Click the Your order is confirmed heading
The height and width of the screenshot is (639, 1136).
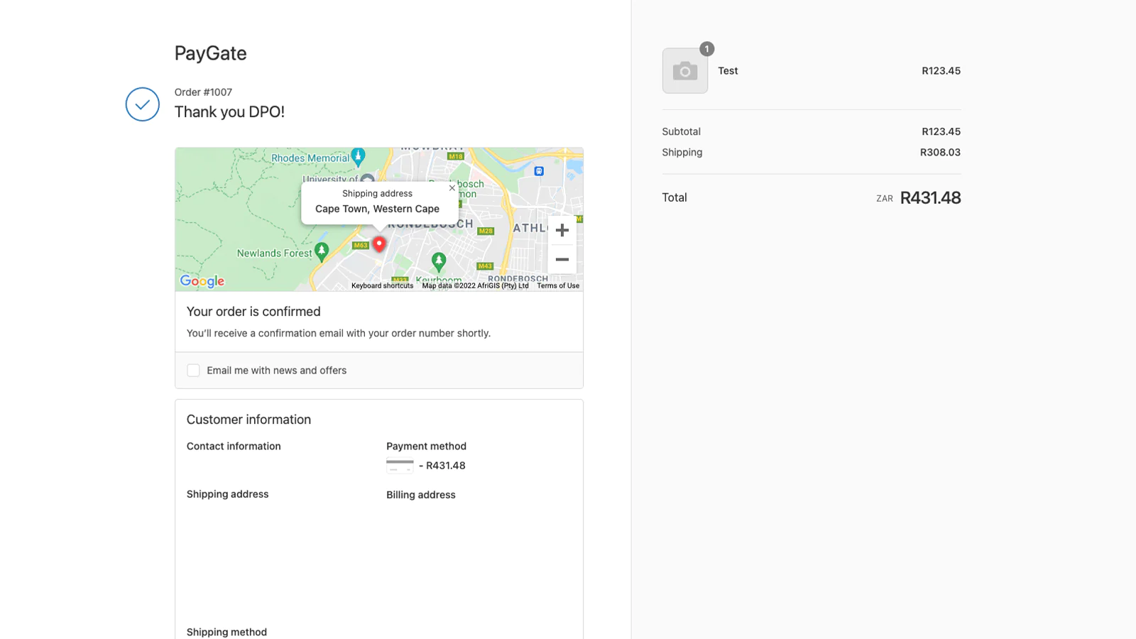253,312
